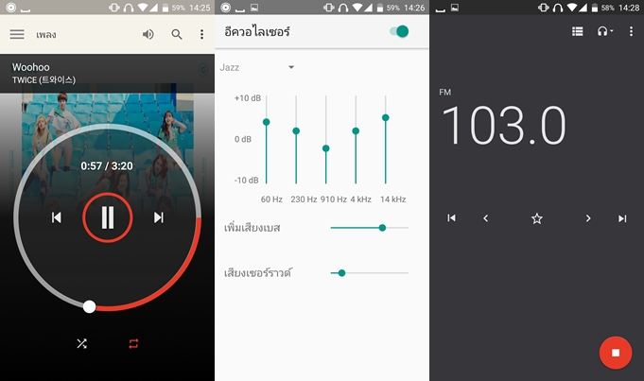Skip to the next track
Viewport: 644px width, 381px height.
tap(159, 217)
